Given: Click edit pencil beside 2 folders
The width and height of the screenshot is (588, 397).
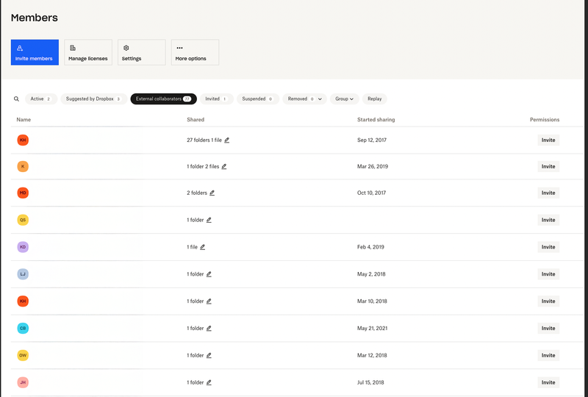Looking at the screenshot, I should [212, 193].
